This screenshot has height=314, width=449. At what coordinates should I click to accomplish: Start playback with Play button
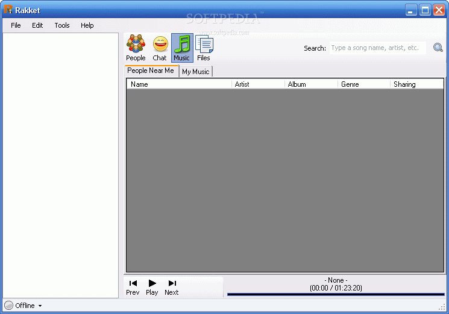click(152, 287)
